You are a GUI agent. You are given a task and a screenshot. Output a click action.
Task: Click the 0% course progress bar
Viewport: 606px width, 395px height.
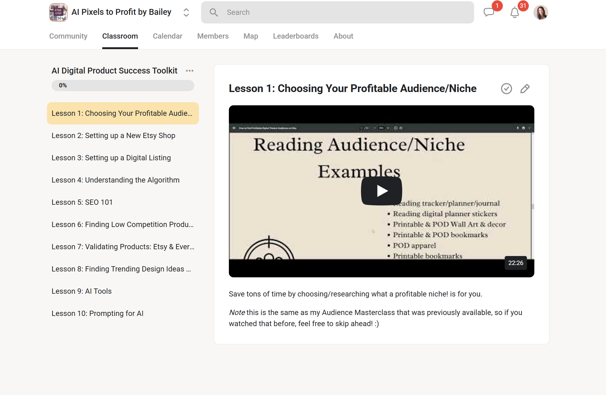pos(123,86)
